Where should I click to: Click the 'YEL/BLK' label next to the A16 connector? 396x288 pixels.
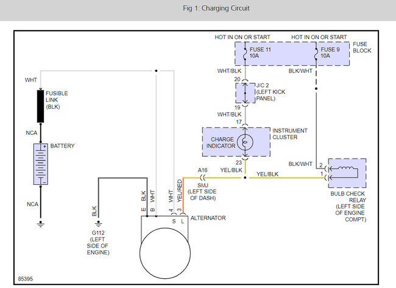[x=231, y=170]
